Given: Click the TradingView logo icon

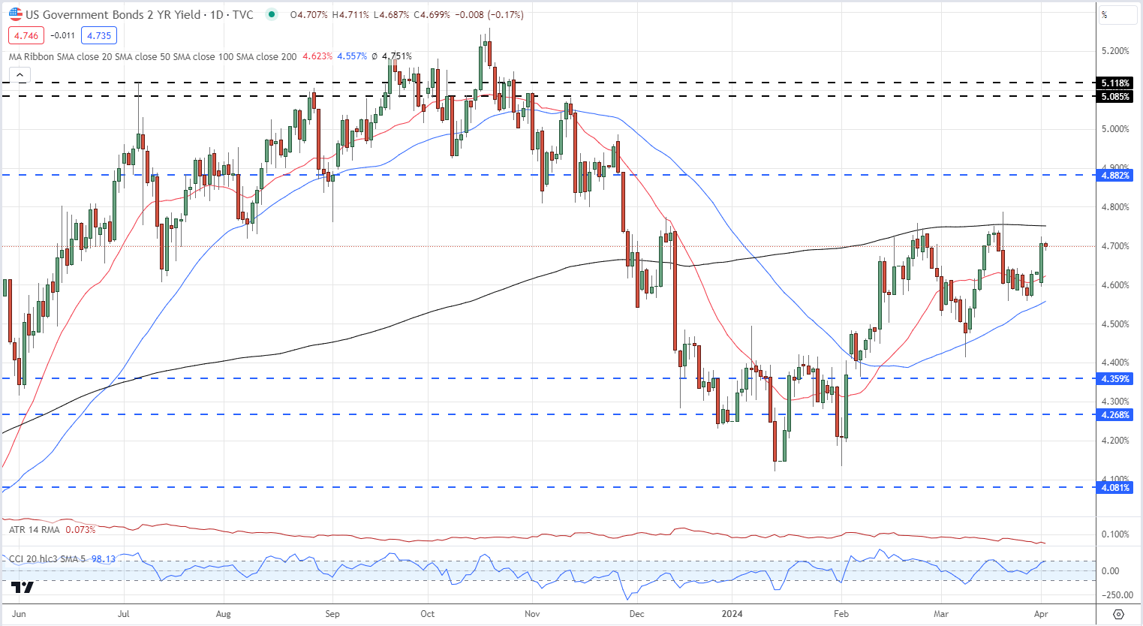Looking at the screenshot, I should tap(23, 588).
